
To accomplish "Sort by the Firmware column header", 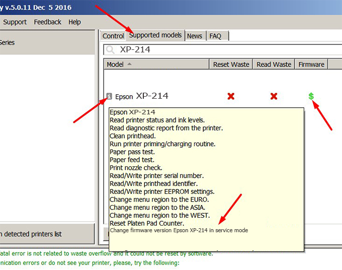I will [311, 64].
